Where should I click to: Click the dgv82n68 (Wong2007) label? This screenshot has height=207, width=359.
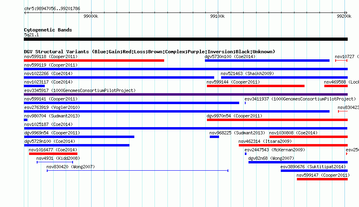(x=271, y=158)
